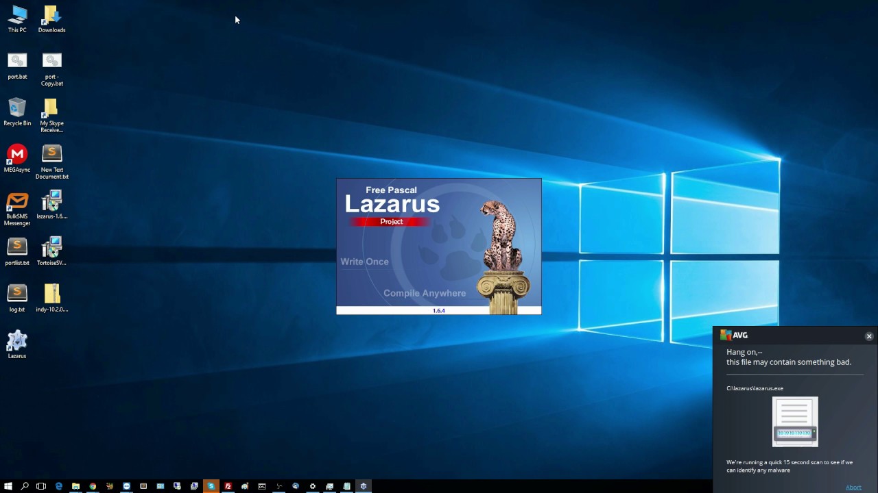Switch to Lazarus taskbar button

pyautogui.click(x=364, y=486)
